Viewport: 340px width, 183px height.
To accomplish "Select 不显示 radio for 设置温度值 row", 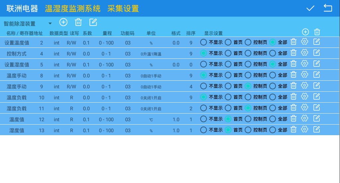I will [204, 42].
